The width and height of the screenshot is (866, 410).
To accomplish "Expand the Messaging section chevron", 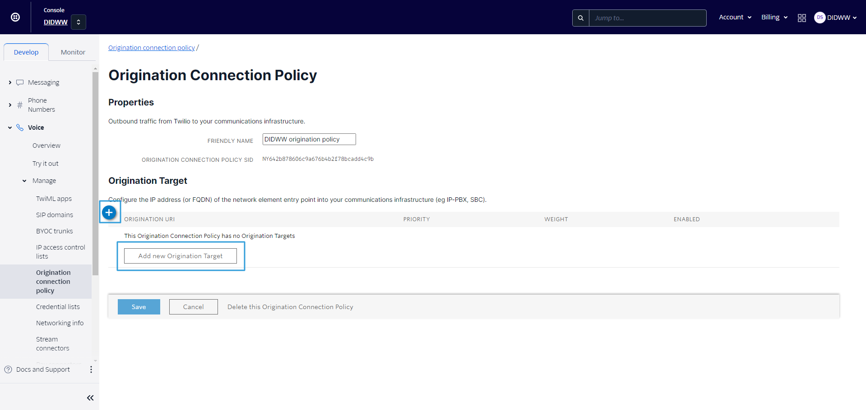I will coord(10,82).
